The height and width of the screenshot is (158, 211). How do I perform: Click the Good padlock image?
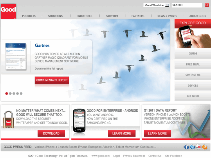[8, 119]
